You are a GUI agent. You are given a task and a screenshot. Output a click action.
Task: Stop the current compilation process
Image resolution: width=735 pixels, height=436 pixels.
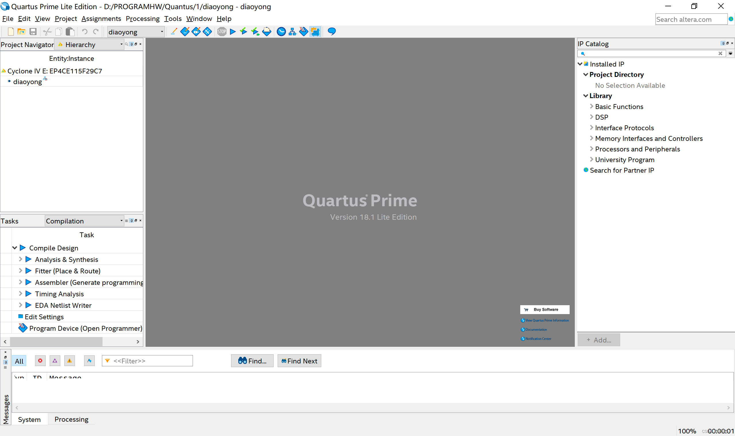[222, 32]
